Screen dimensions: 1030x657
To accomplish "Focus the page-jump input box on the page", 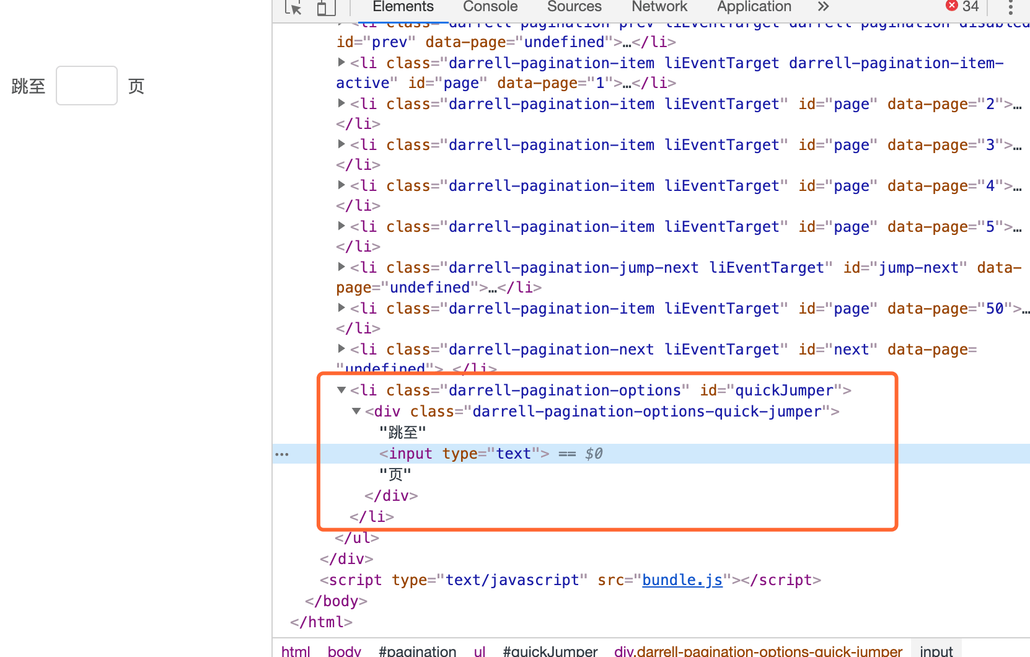I will pos(87,86).
